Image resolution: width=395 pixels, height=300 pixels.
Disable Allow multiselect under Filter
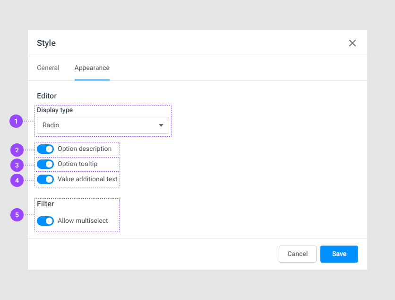coord(45,221)
